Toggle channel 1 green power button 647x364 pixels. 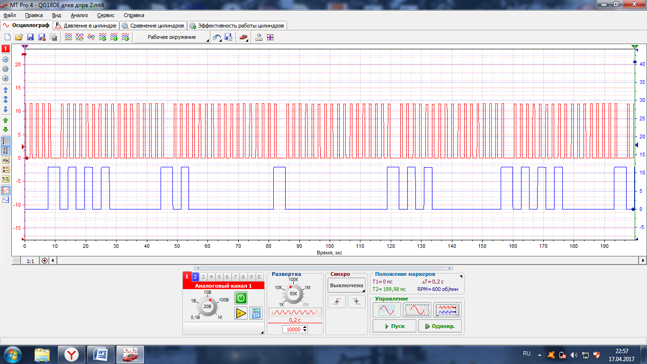click(241, 298)
